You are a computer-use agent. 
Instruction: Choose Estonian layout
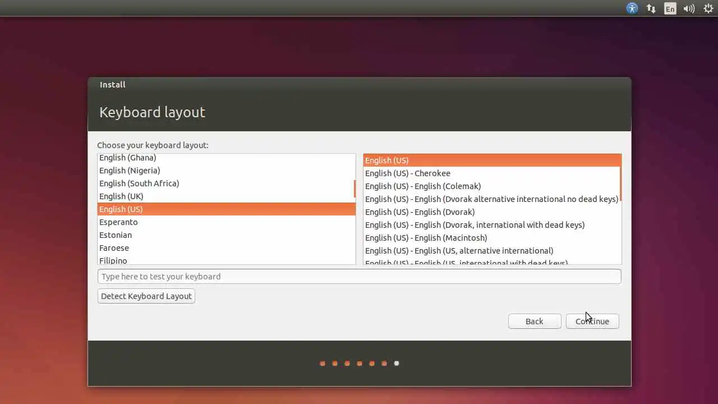click(x=225, y=235)
